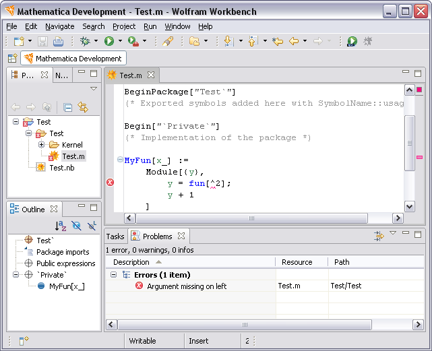Open the Problems view menu triangle
Image resolution: width=432 pixels, height=351 pixels.
pyautogui.click(x=393, y=233)
